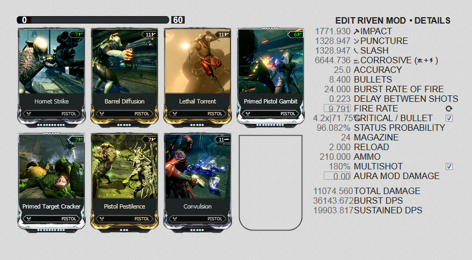Click the Impact damage type icon
Viewport: 472px width, 260px height.
(x=357, y=31)
